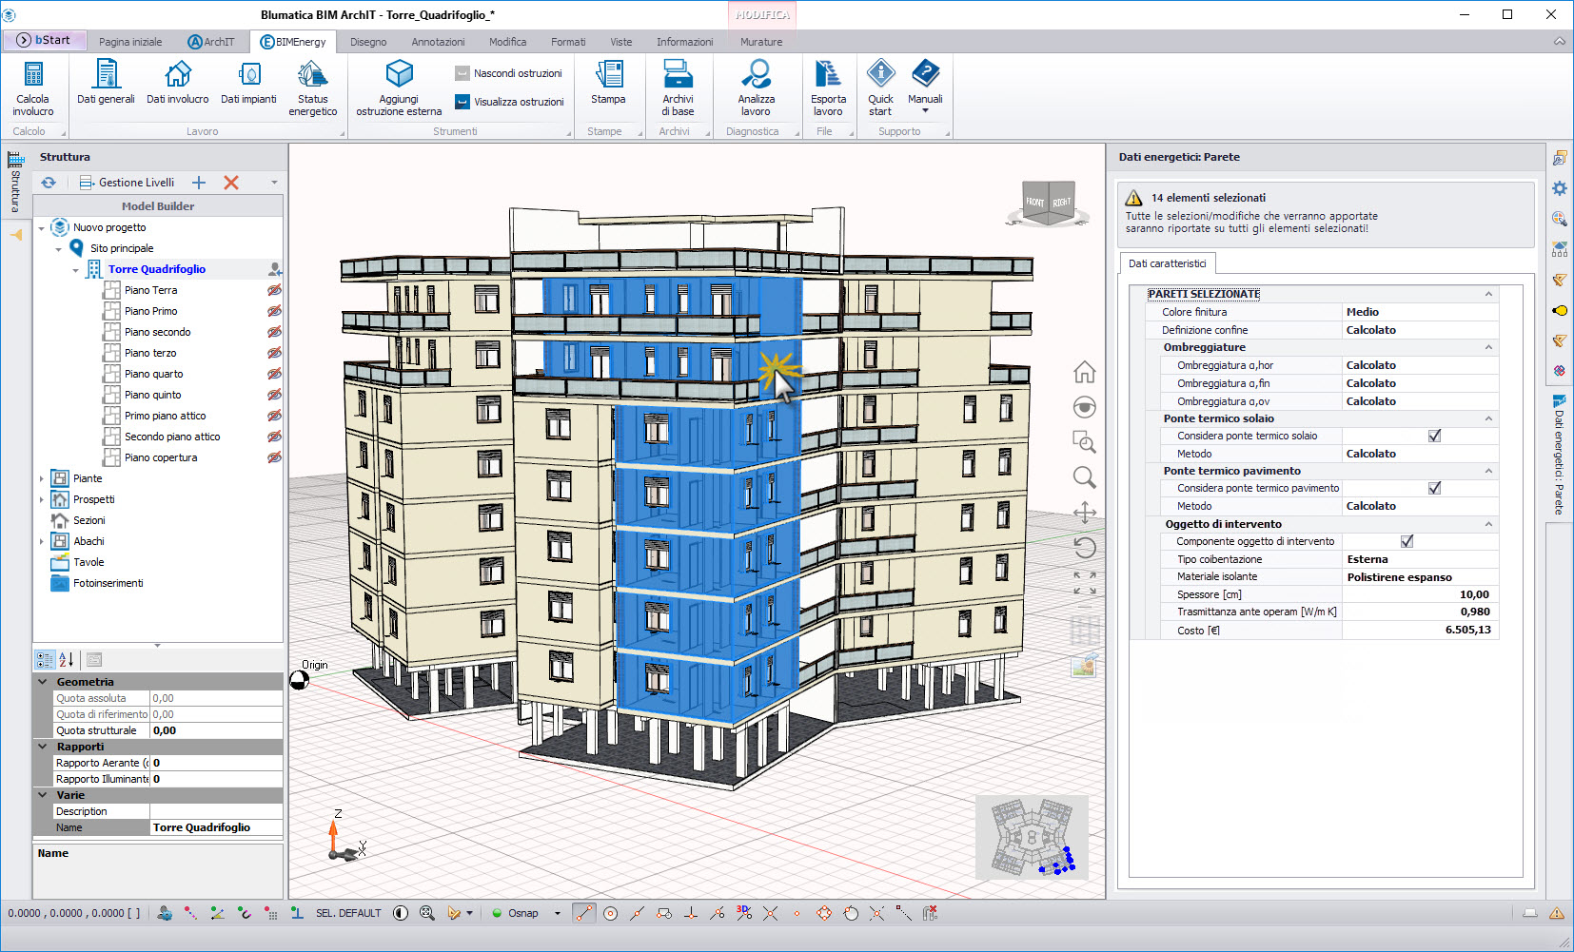Click Gestione Livelli button

pos(127,183)
